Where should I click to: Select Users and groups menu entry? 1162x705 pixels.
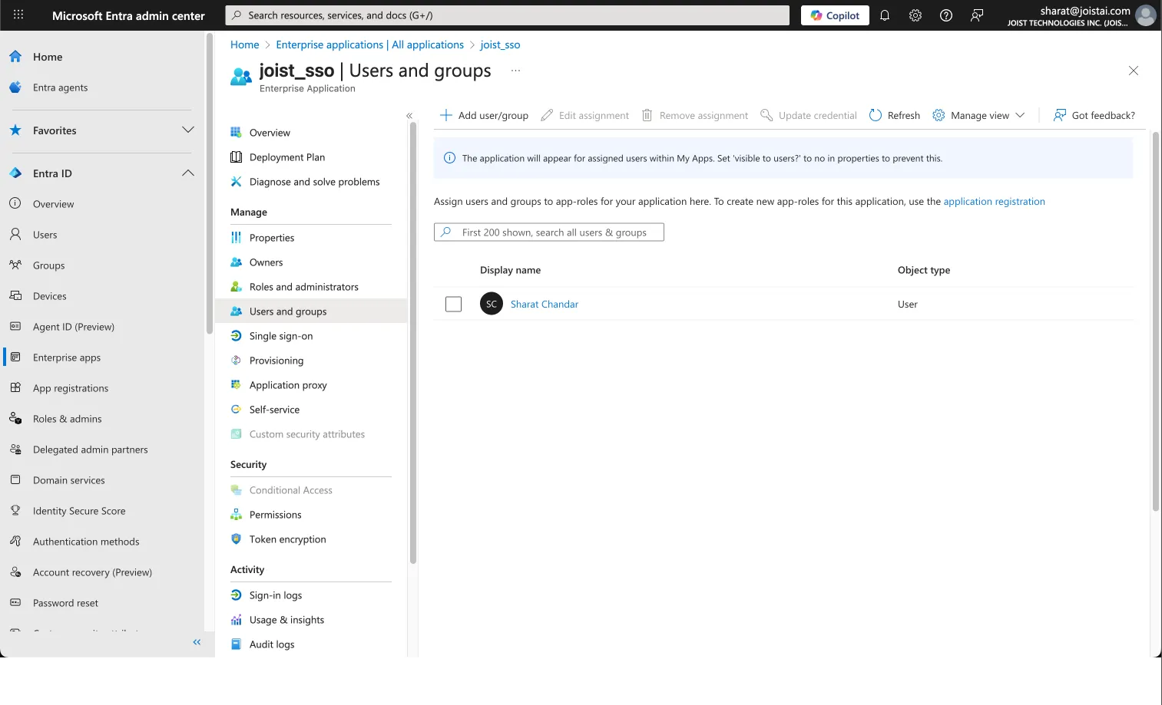coord(311,311)
